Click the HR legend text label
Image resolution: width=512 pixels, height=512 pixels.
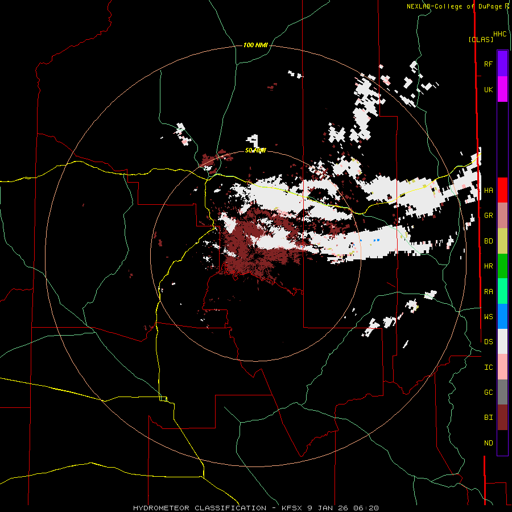488,266
